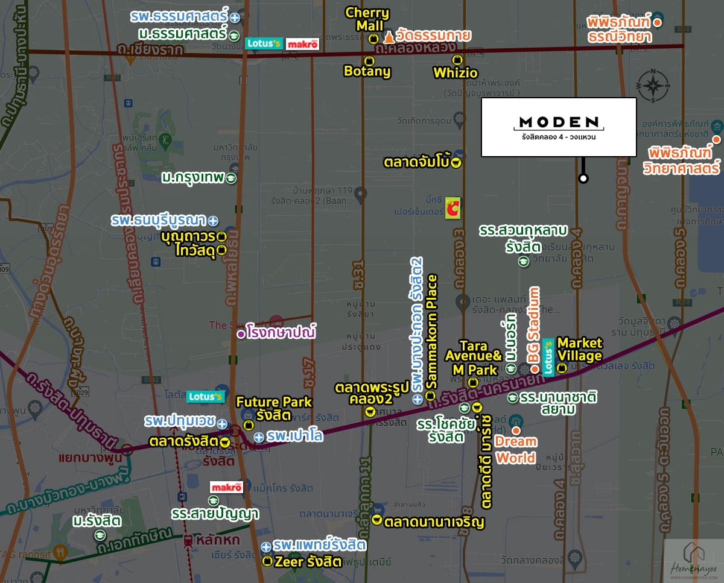Click the hospital cross beside รพ.ธนบุรีบูรณา
Viewport: 724px width, 583px height.
click(x=212, y=221)
